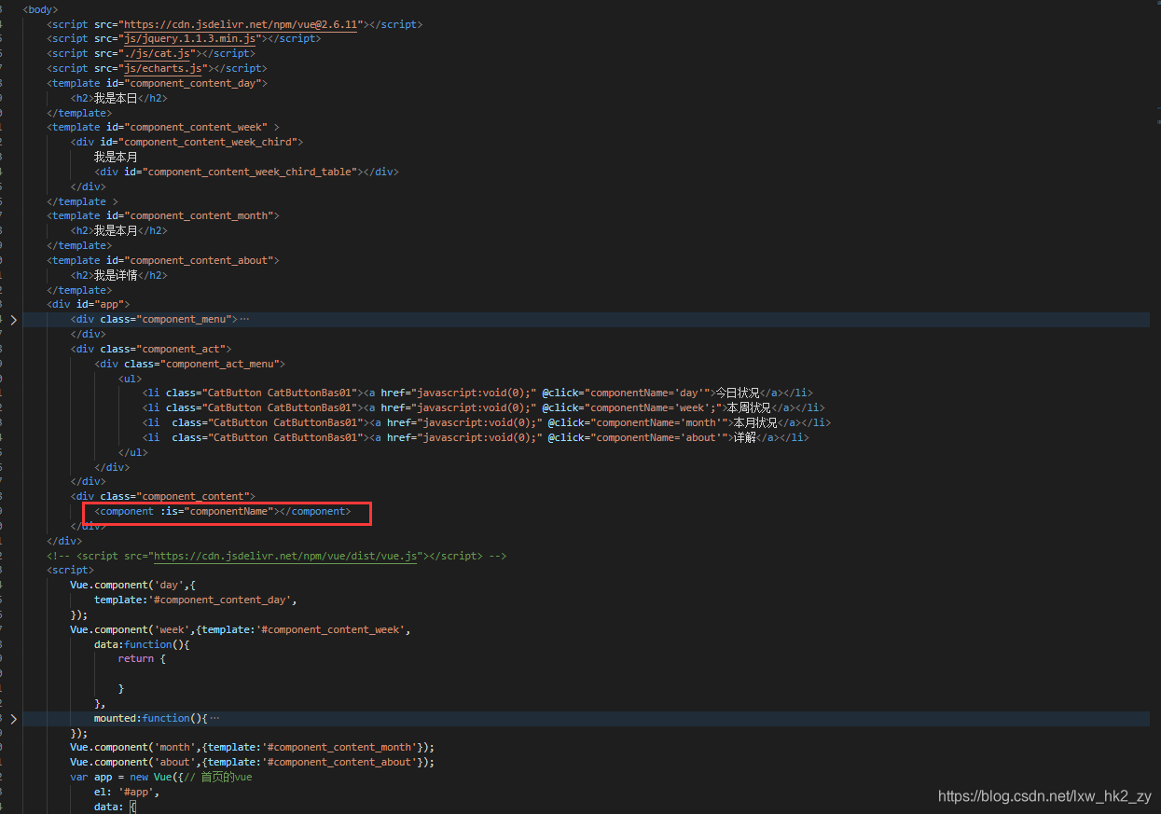Expand the folded mounted function block

[x=13, y=719]
